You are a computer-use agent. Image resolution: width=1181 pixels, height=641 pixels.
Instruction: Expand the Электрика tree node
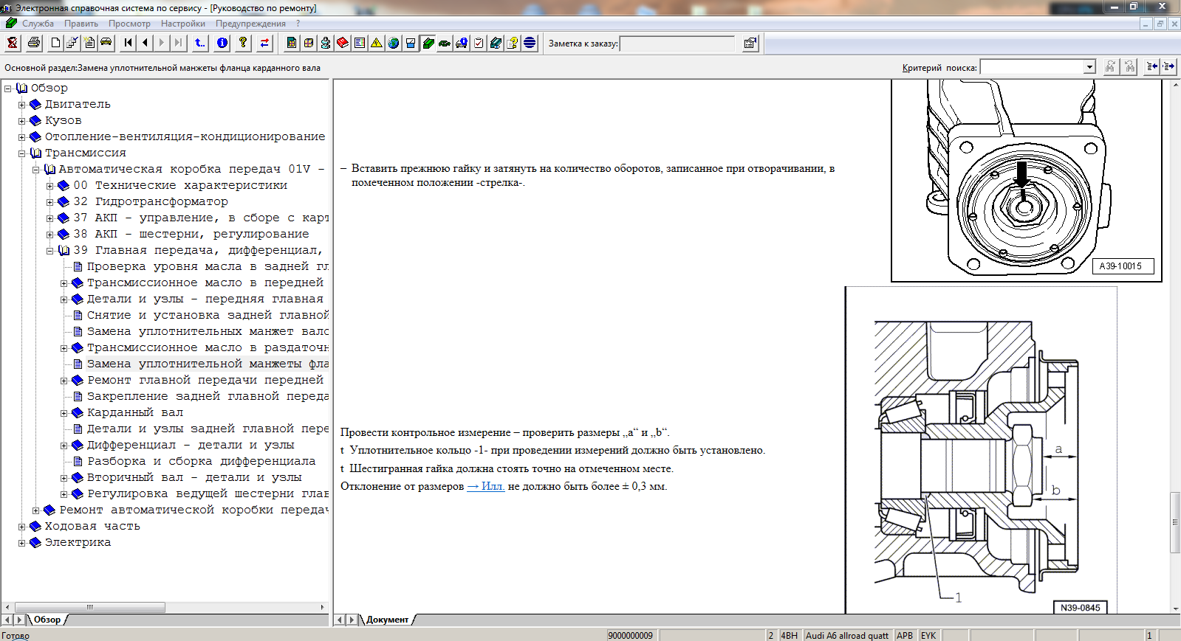[22, 543]
